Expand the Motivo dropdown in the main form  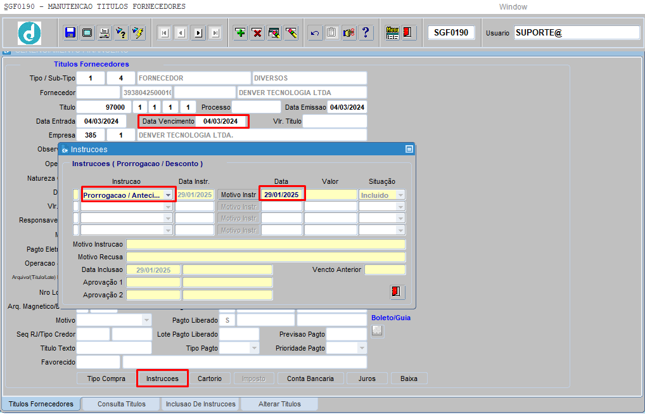pyautogui.click(x=146, y=320)
